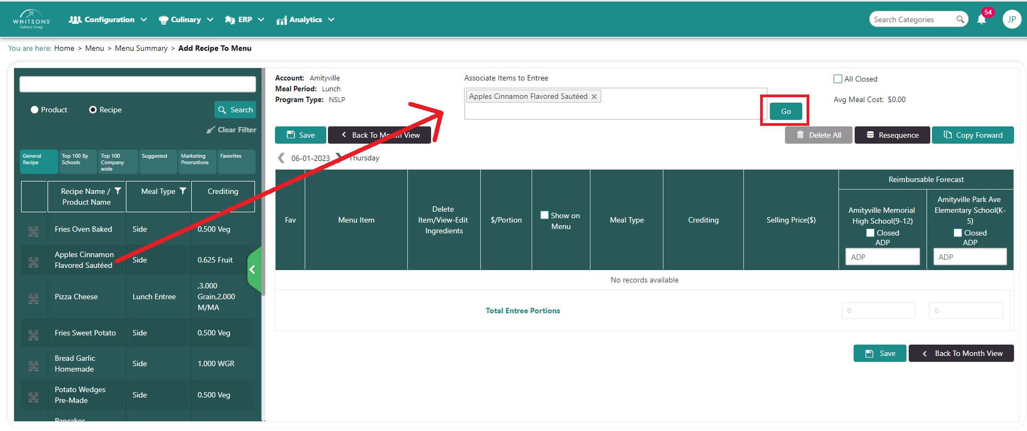Screen dimensions: 1027x431
Task: Remove Apples Cinnamon Flavored Sautéed tag
Action: coord(594,97)
